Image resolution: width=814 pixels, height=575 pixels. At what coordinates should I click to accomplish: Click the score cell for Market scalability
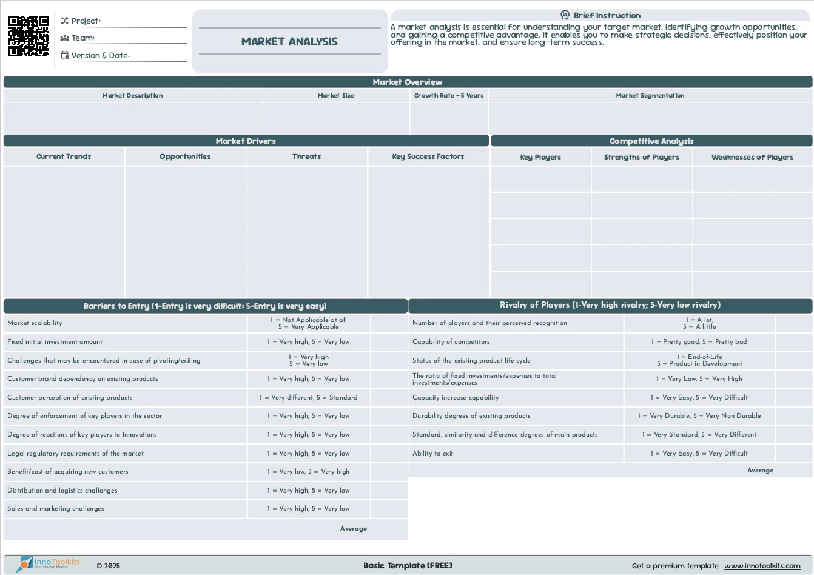pyautogui.click(x=388, y=323)
